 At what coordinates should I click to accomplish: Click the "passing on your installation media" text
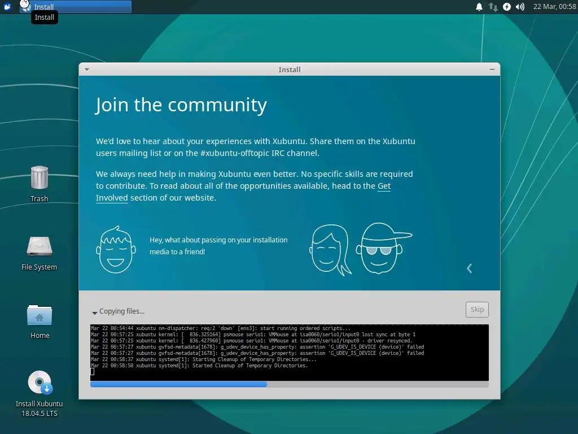pos(218,246)
